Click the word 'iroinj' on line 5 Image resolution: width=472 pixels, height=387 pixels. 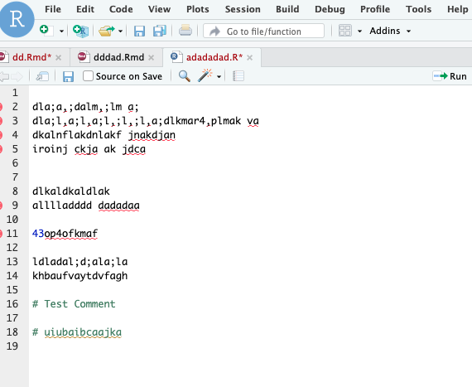point(50,149)
